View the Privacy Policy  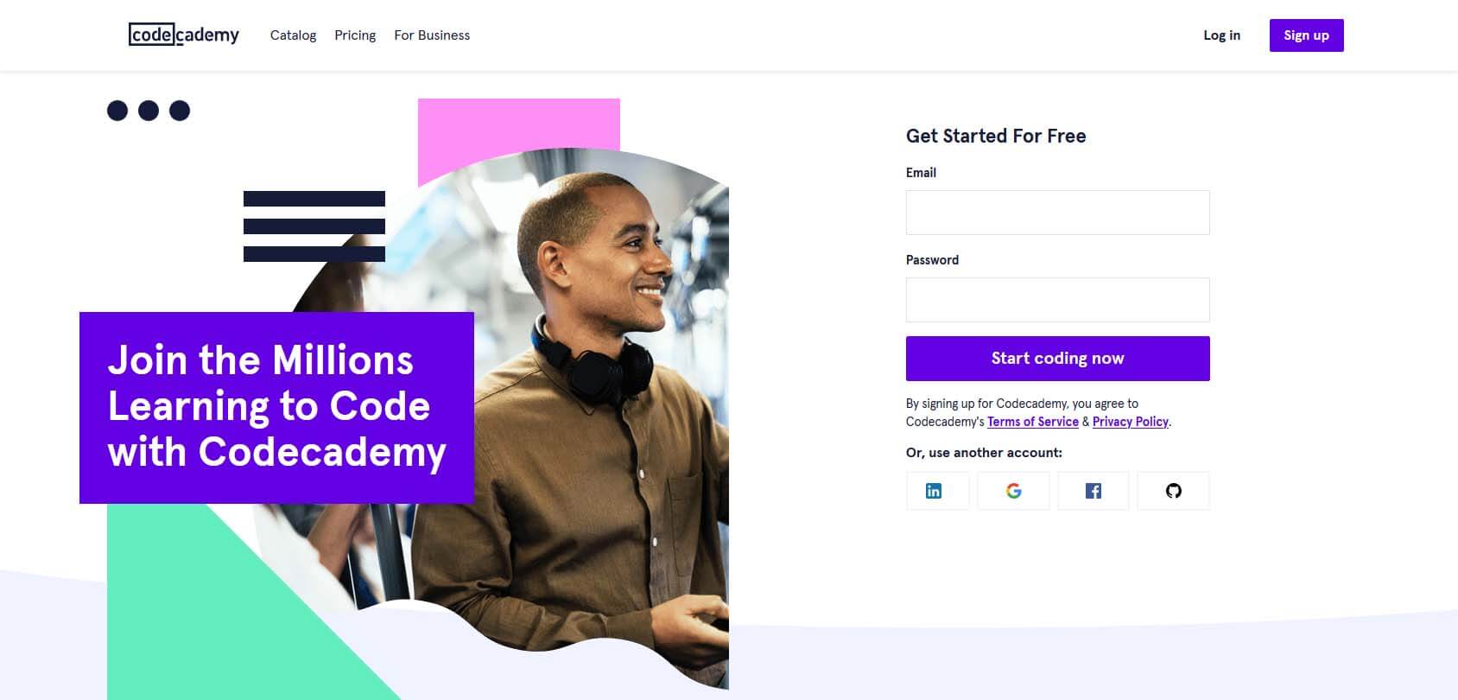coord(1130,422)
